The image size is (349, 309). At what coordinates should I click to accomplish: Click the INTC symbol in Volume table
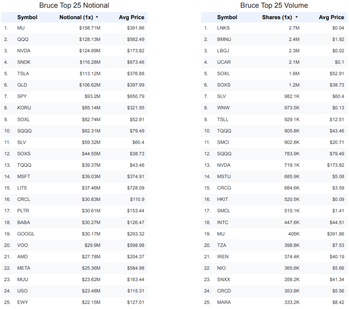(x=223, y=222)
